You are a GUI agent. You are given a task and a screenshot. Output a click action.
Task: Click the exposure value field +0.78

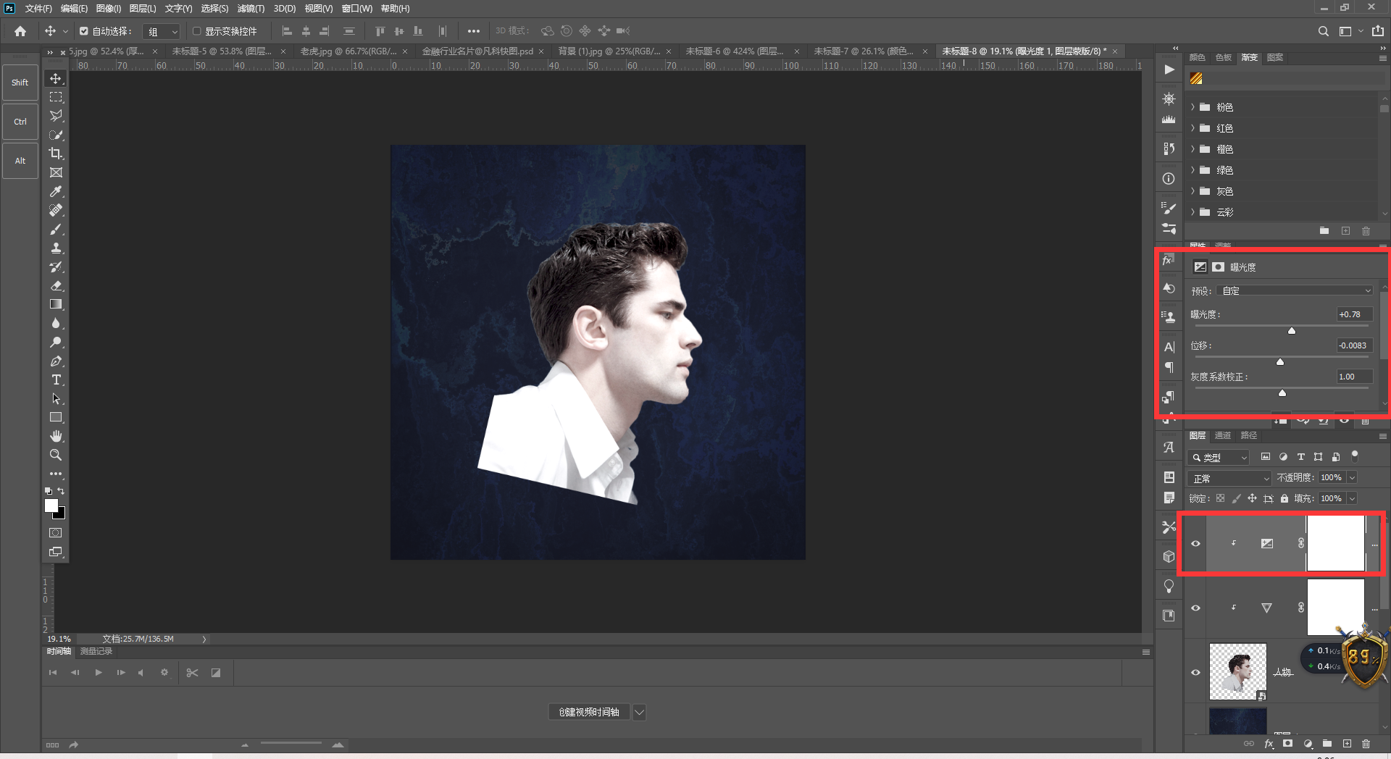[1354, 314]
